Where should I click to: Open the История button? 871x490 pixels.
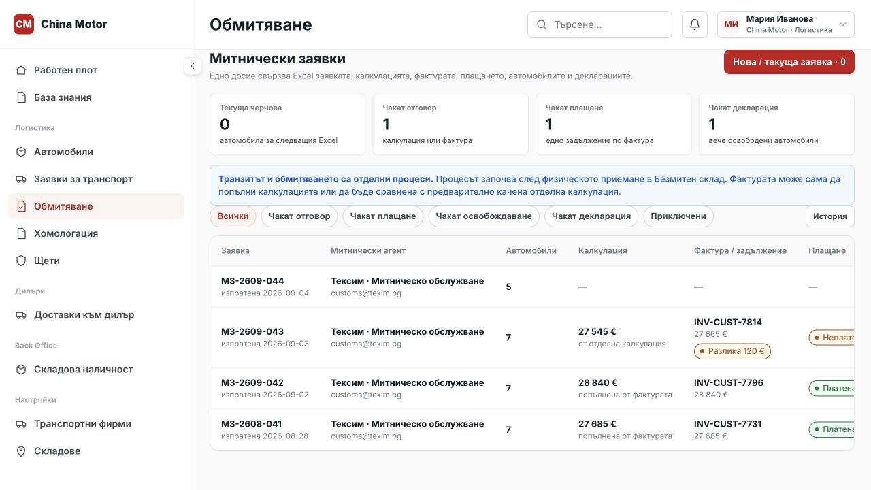829,216
